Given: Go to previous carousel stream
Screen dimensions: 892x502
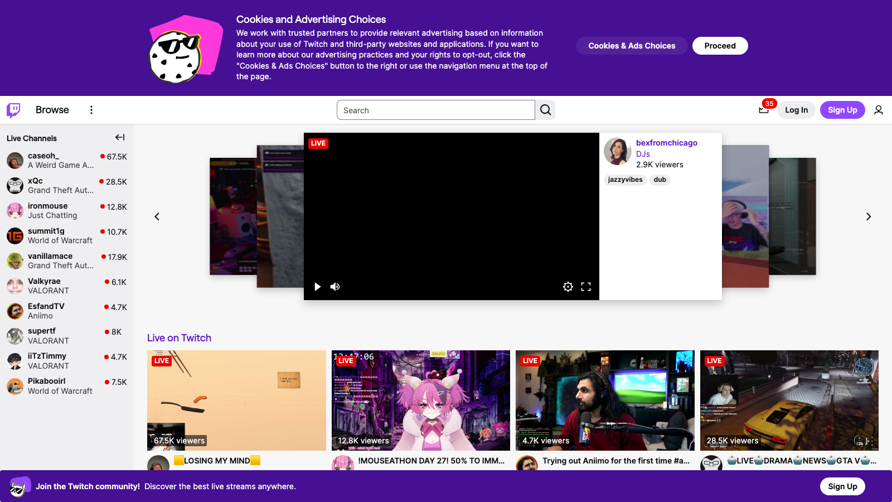Looking at the screenshot, I should tap(157, 216).
